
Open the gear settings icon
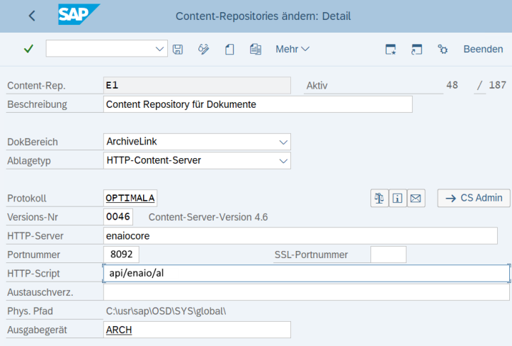tap(443, 49)
